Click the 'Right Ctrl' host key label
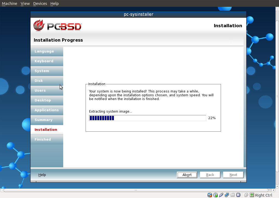This screenshot has height=198, width=279. [263, 195]
